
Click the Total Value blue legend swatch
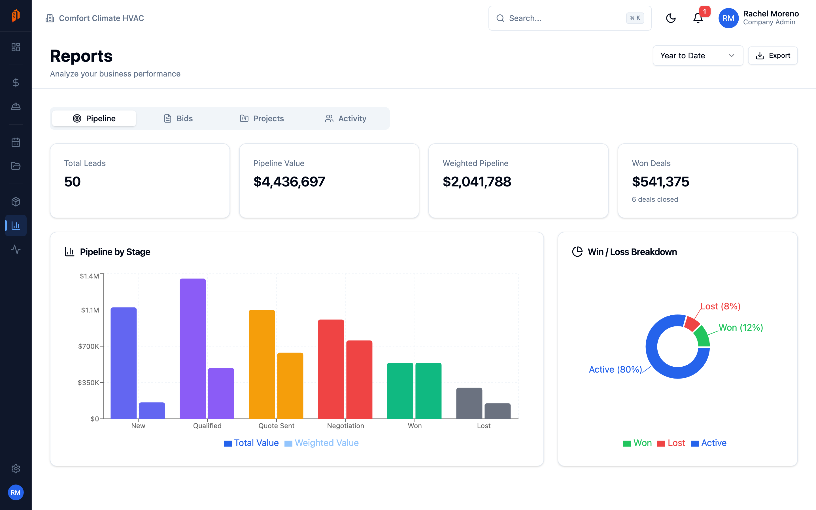[x=228, y=443]
